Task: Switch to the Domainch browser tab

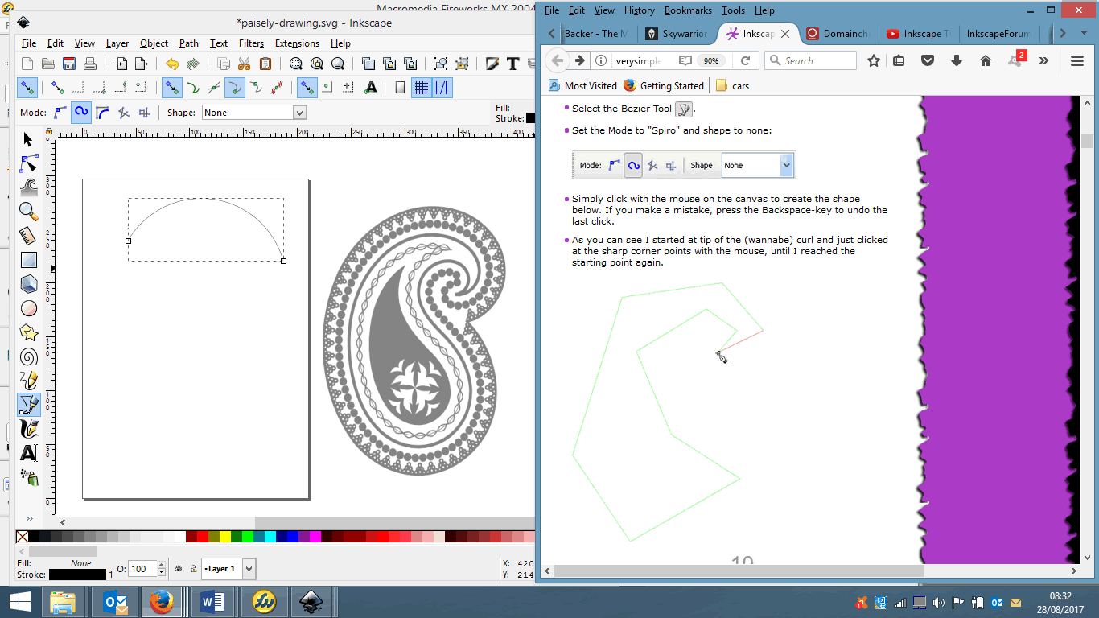Action: pyautogui.click(x=839, y=34)
